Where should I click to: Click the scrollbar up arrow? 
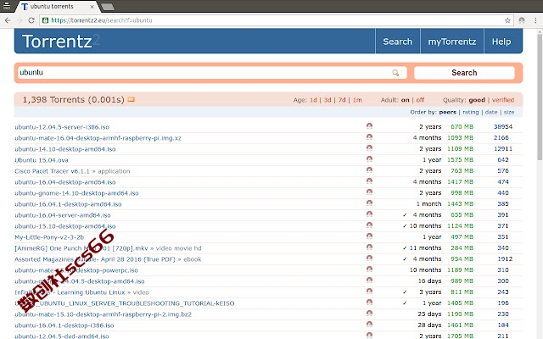coord(540,32)
